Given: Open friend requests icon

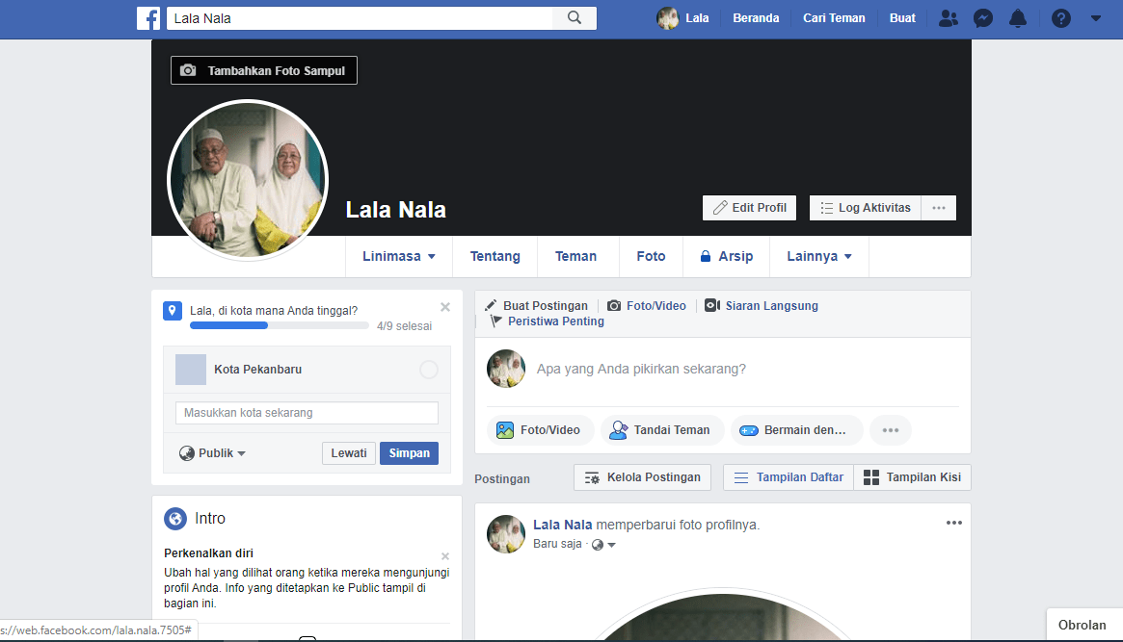Looking at the screenshot, I should point(949,18).
